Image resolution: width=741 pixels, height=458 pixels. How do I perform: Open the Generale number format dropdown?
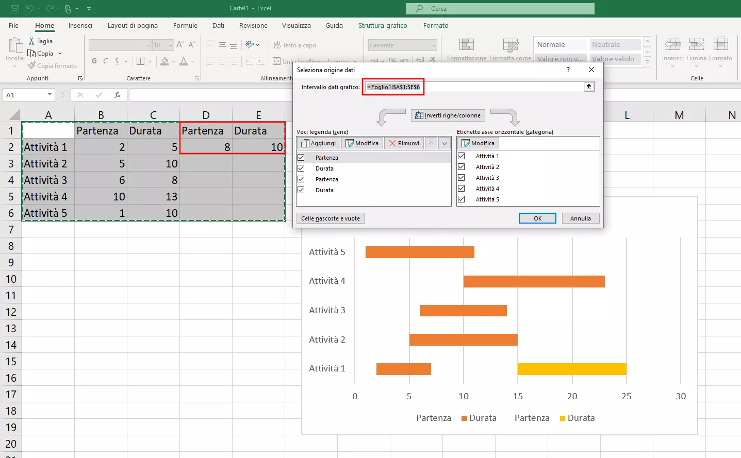(x=434, y=45)
